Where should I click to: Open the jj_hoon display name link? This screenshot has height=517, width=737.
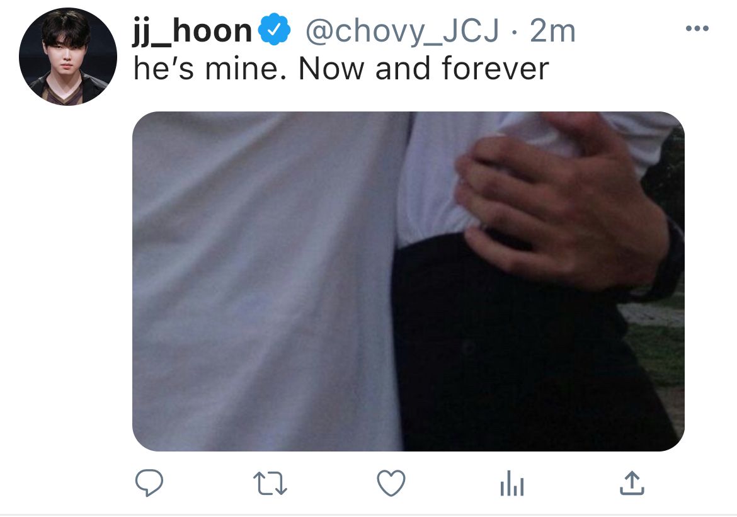pyautogui.click(x=192, y=31)
